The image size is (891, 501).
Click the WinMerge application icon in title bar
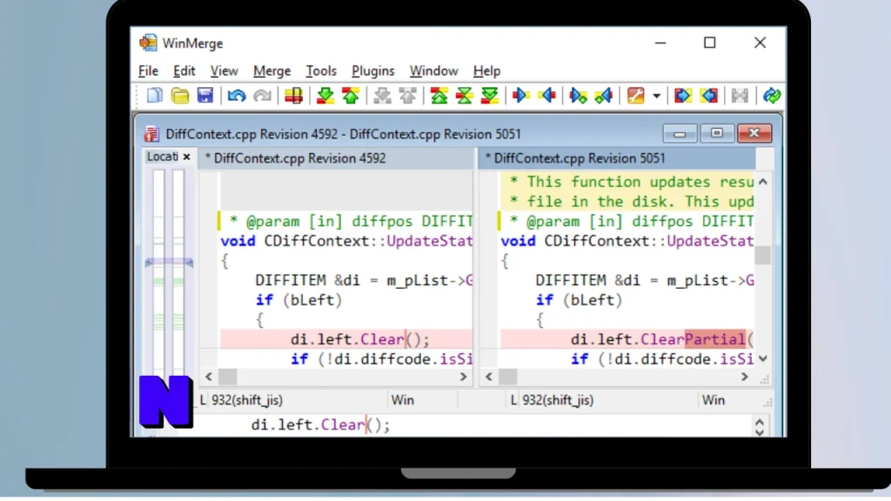(148, 43)
